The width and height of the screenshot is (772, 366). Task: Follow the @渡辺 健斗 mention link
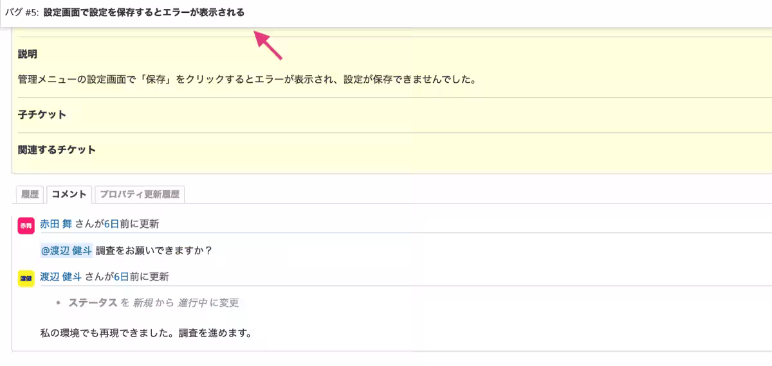pyautogui.click(x=66, y=250)
